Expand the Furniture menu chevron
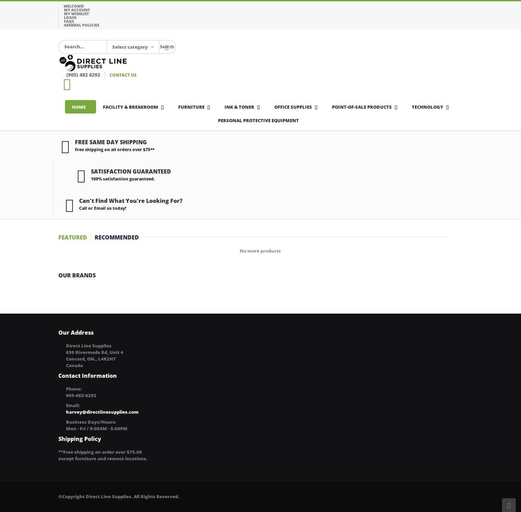Screen dimensions: 521x512 pyautogui.click(x=208, y=107)
